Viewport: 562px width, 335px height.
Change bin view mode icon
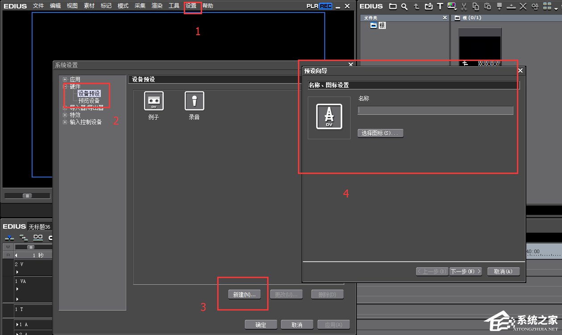547,6
